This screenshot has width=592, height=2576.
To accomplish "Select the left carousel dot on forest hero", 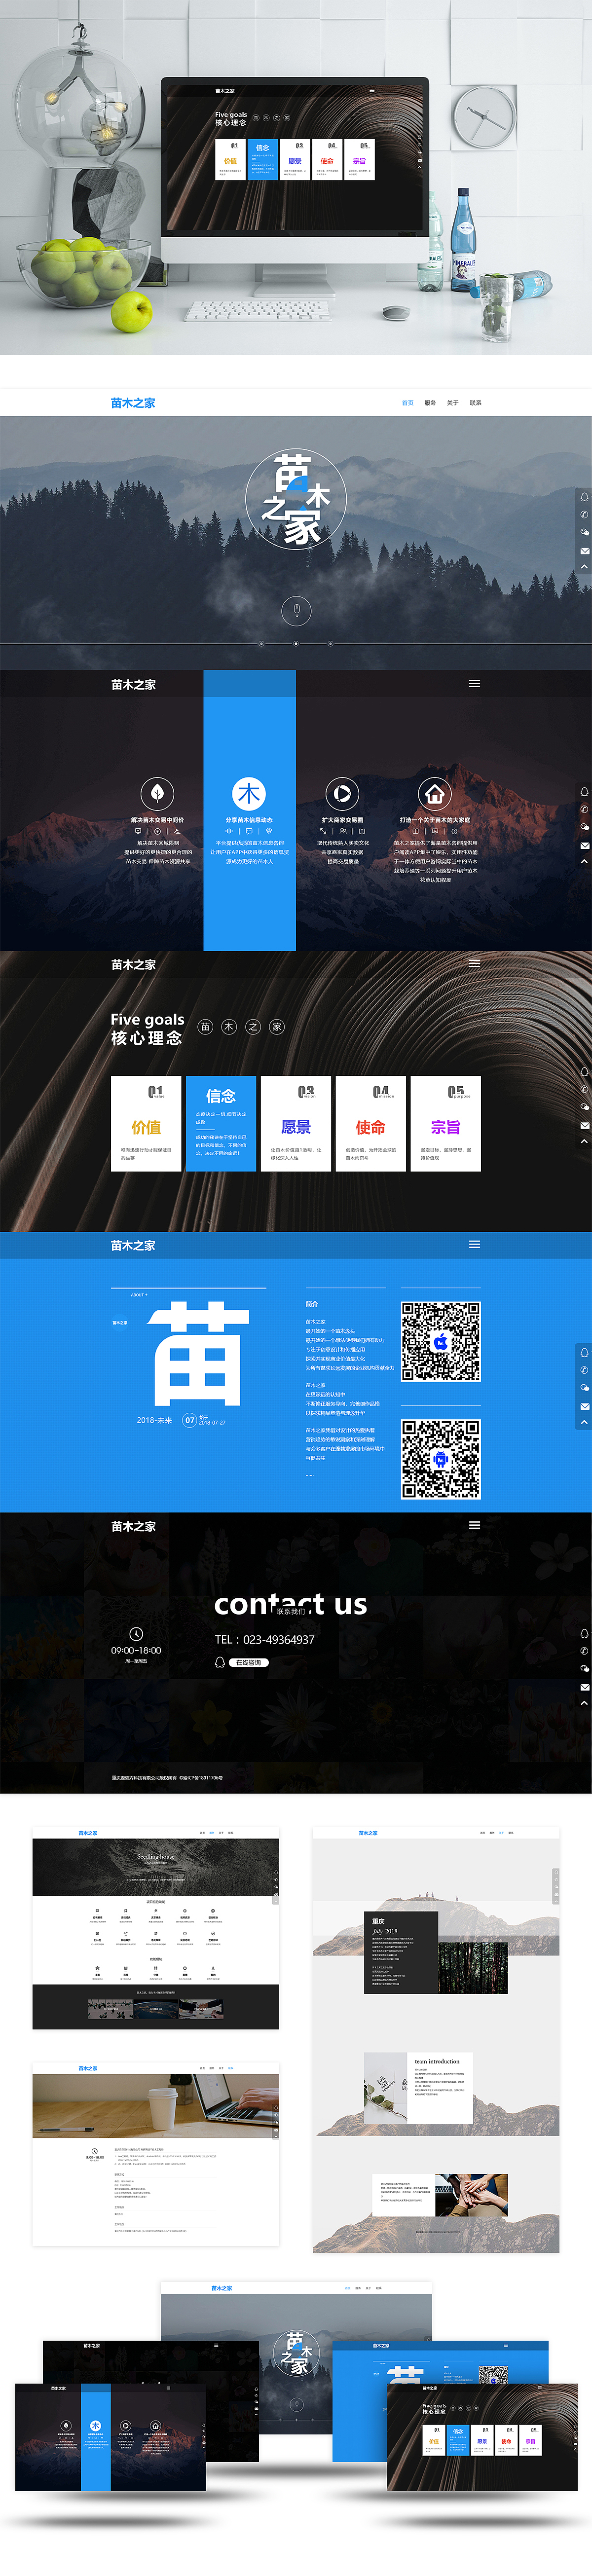I will pyautogui.click(x=262, y=644).
